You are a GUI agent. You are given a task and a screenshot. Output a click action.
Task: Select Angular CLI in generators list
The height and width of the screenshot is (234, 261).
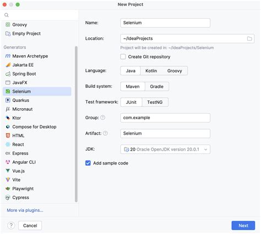(37, 162)
